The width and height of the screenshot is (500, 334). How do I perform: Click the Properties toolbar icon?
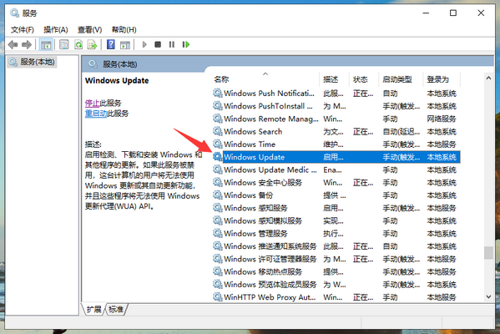(64, 44)
